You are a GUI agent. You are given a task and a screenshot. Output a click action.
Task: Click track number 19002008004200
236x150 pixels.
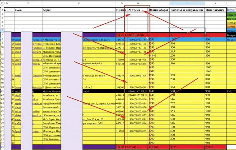pyautogui.click(x=137, y=99)
